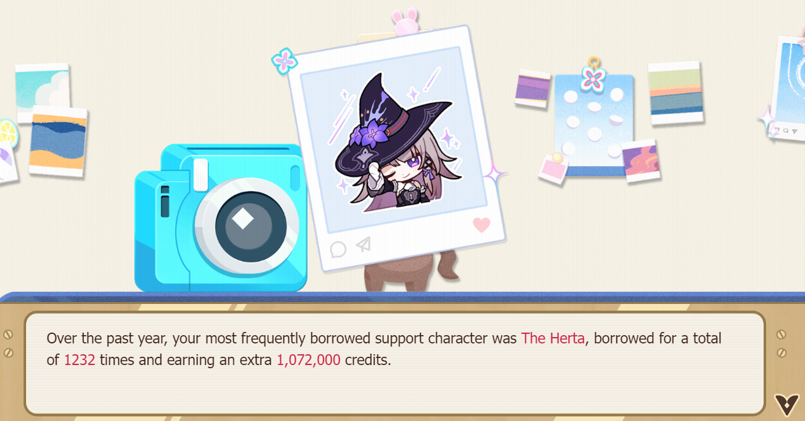The height and width of the screenshot is (421, 805).
Task: Click the pink bunny clip above the photo
Action: tap(404, 22)
